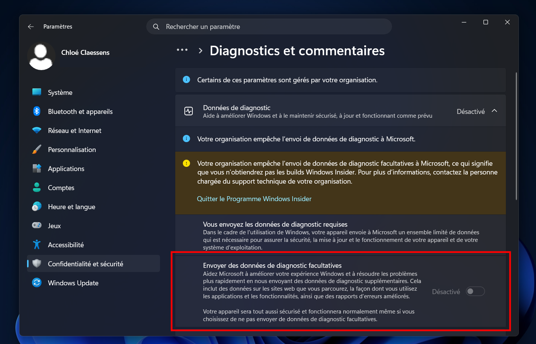Open Chloé Claessens profile avatar
536x344 pixels.
tap(41, 56)
